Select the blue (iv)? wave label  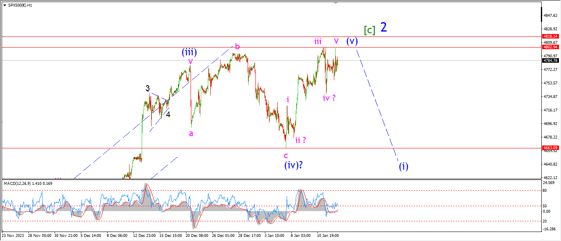coord(296,165)
